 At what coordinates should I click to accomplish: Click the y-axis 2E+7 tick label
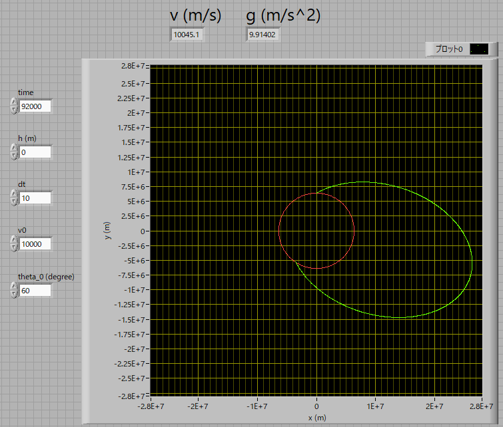point(136,113)
